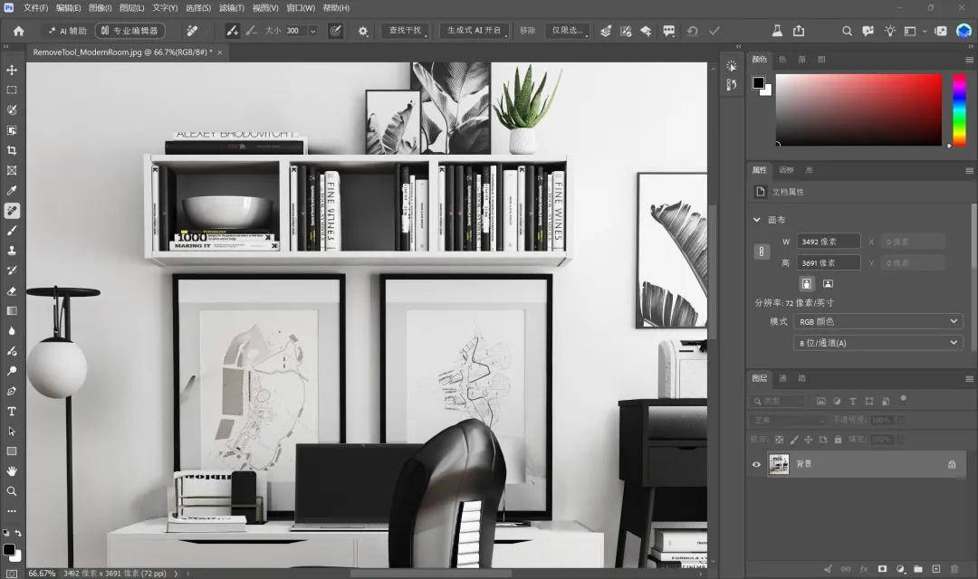Click the Color panel foreground swatch
The width and height of the screenshot is (978, 579).
pyautogui.click(x=759, y=83)
